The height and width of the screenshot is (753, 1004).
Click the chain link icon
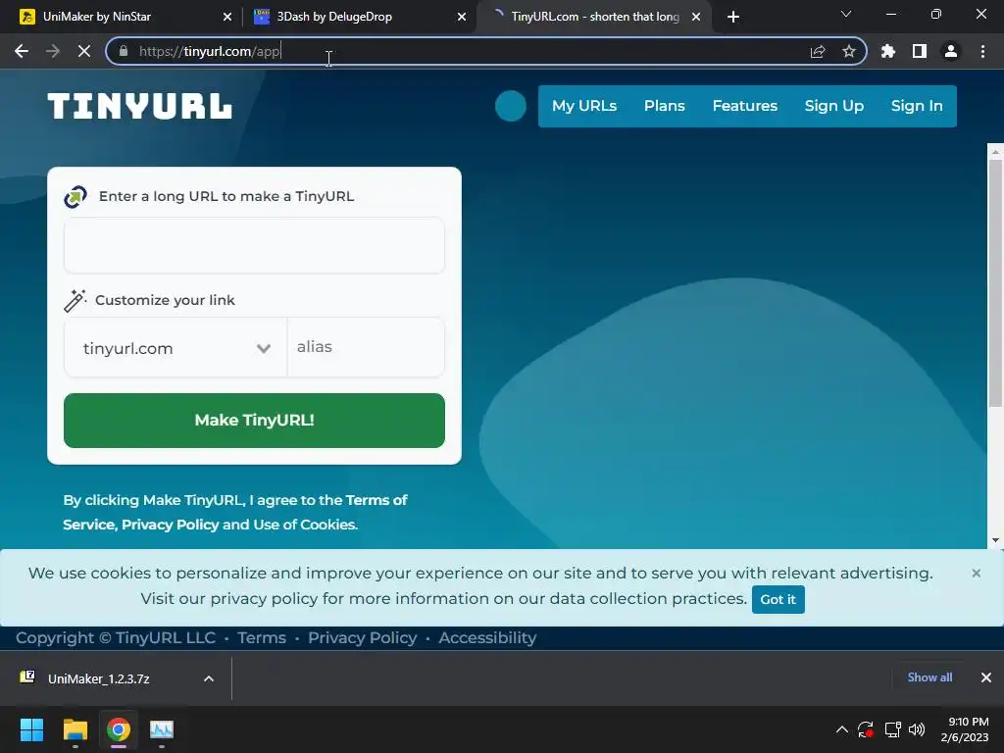point(75,196)
